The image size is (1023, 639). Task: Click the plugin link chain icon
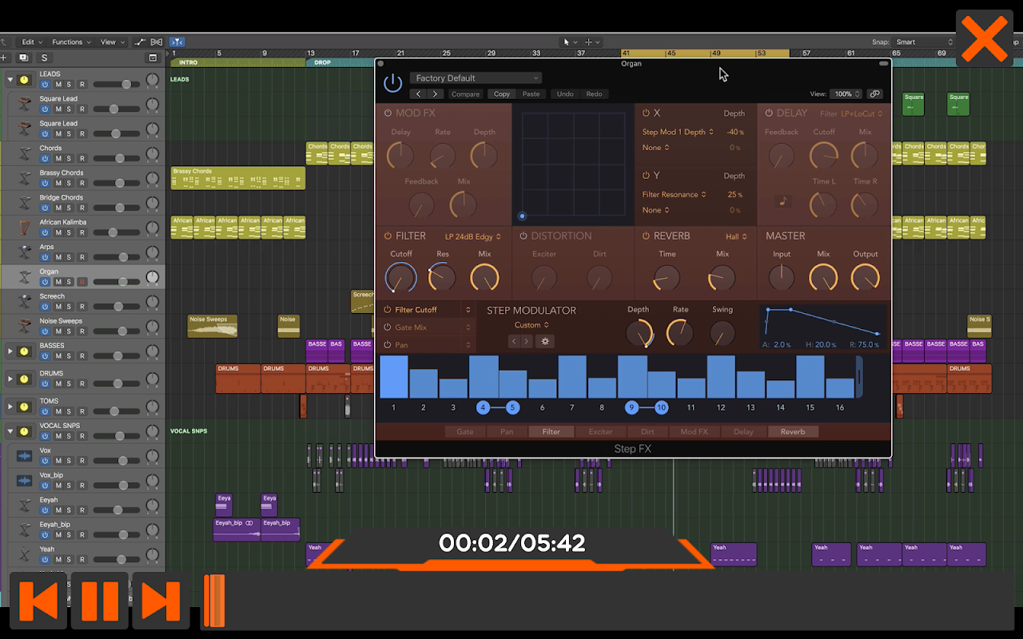point(875,93)
